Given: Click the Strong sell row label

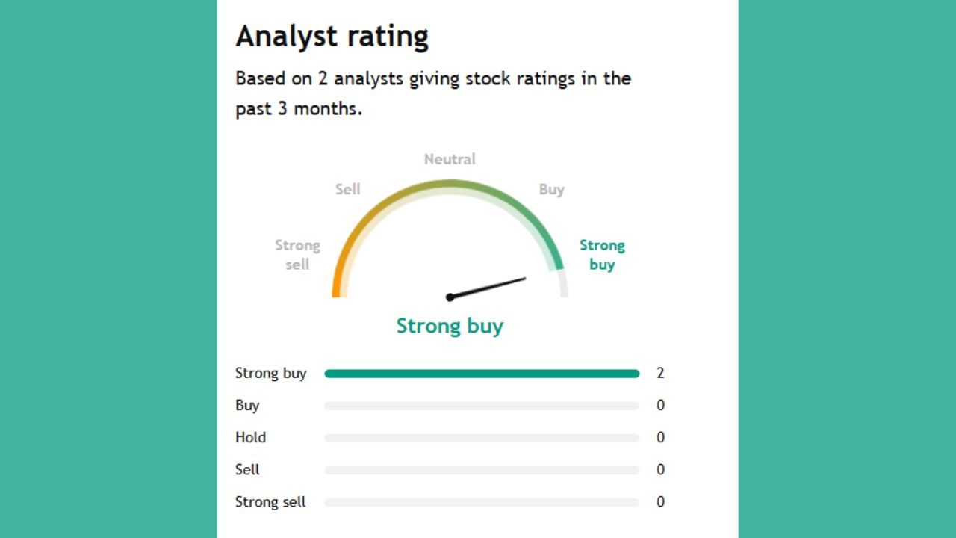Looking at the screenshot, I should click(x=270, y=502).
